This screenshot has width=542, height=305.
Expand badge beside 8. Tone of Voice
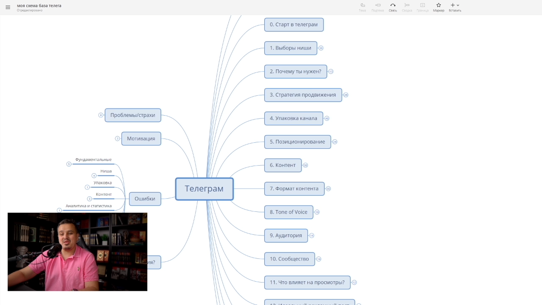tap(317, 212)
